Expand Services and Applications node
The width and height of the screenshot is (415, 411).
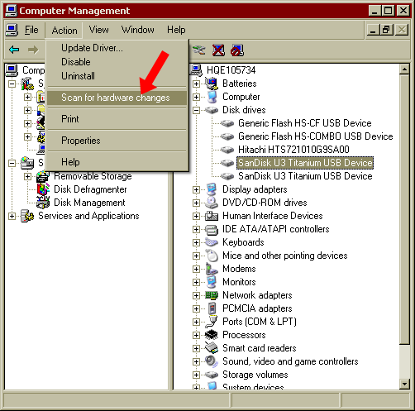12,216
